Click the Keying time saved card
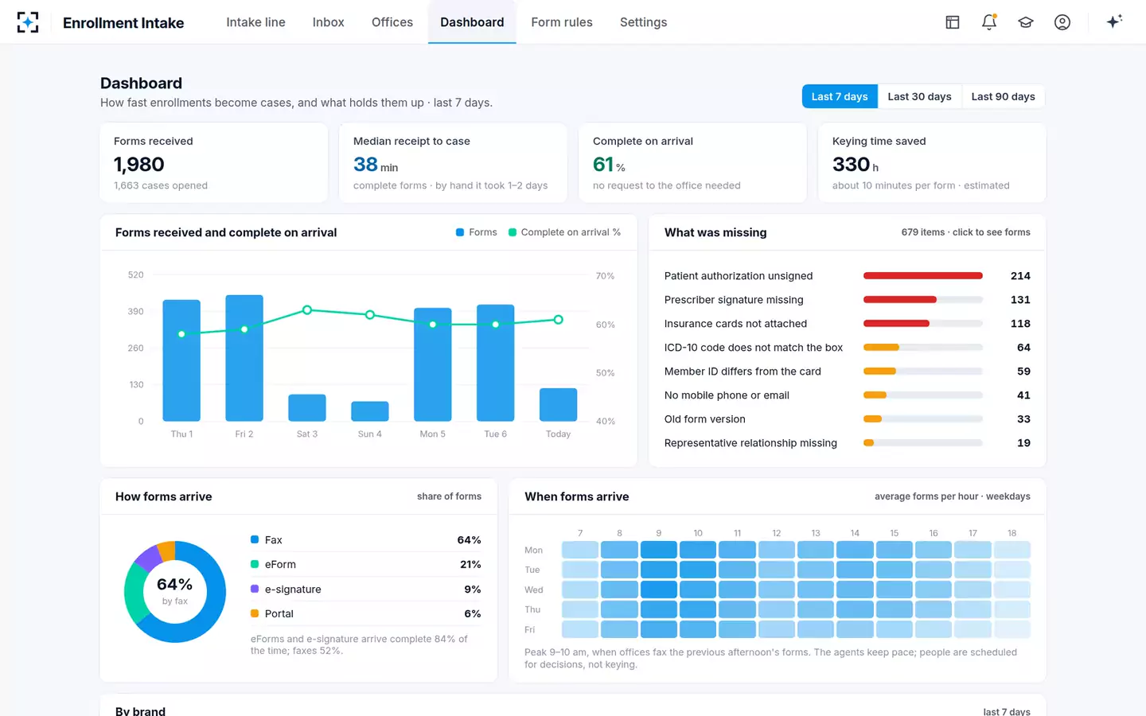The image size is (1146, 716). click(x=932, y=162)
